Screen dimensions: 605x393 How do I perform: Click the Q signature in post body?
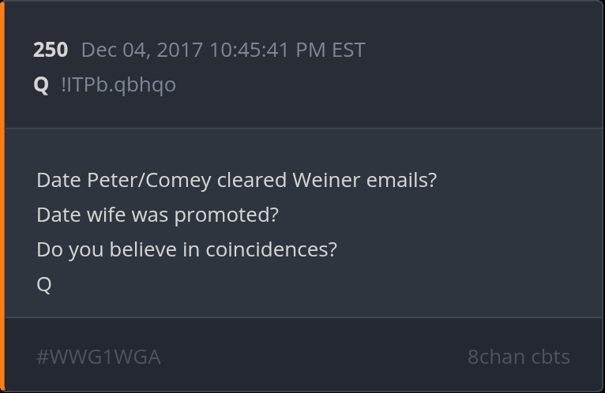pyautogui.click(x=44, y=284)
